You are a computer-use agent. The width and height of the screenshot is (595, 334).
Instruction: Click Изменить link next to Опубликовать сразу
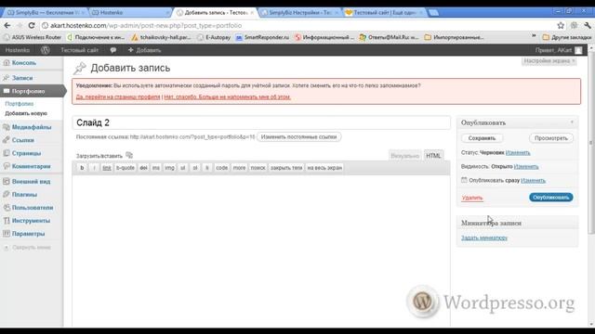pyautogui.click(x=533, y=180)
